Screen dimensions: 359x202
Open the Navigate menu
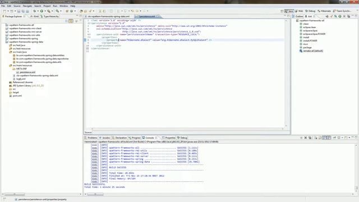click(x=27, y=6)
